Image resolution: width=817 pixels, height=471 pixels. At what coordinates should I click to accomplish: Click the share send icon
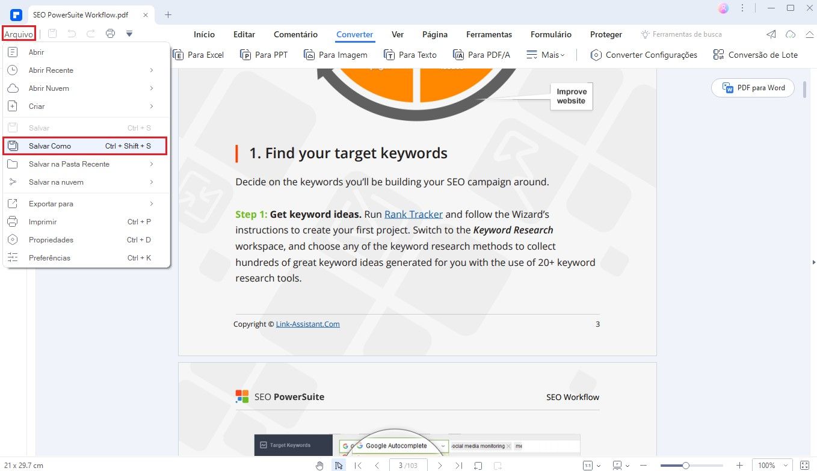771,34
